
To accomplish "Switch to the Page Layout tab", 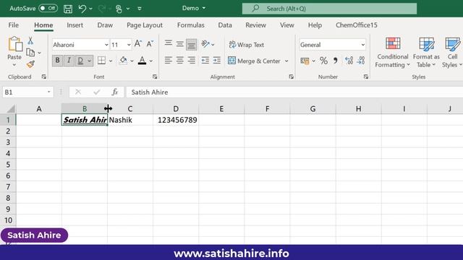I will click(145, 25).
